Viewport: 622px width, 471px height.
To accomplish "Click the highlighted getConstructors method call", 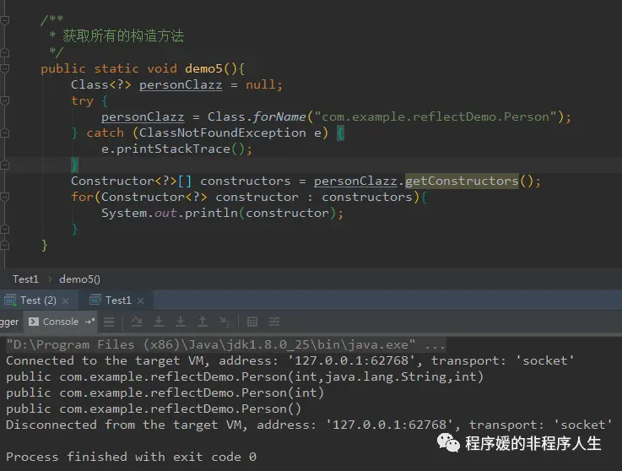I will tap(462, 181).
